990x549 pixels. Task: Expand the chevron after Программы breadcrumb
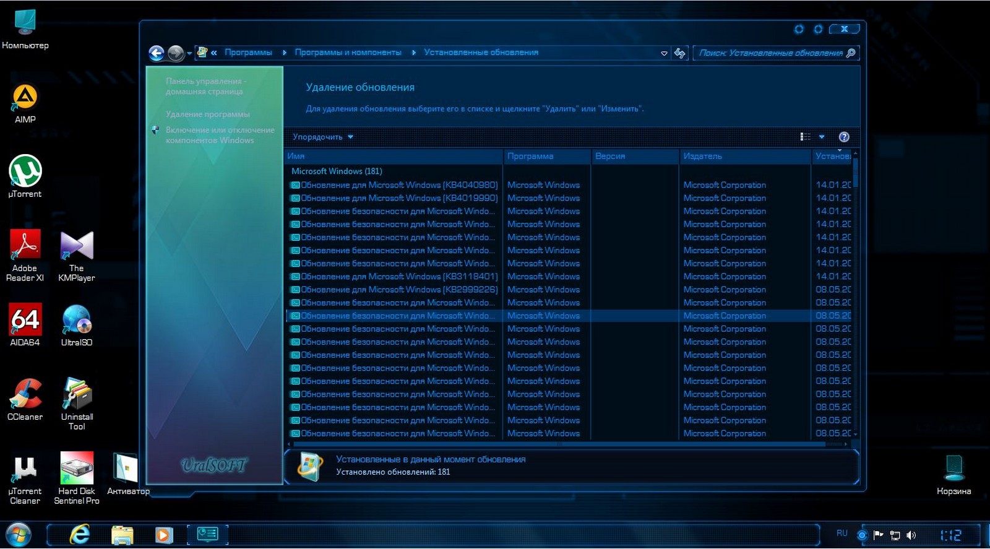coord(284,53)
